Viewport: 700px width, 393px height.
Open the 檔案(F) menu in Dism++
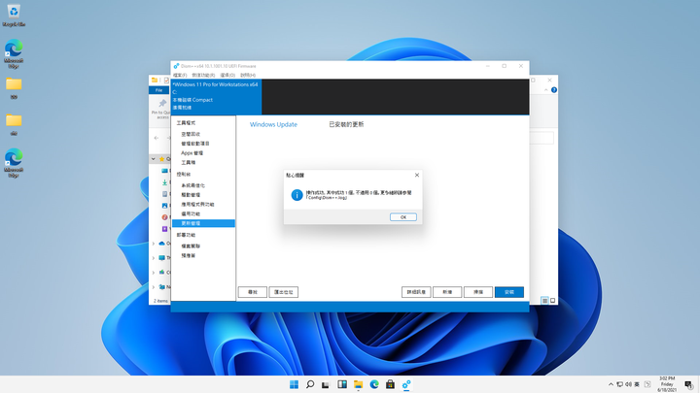point(180,75)
